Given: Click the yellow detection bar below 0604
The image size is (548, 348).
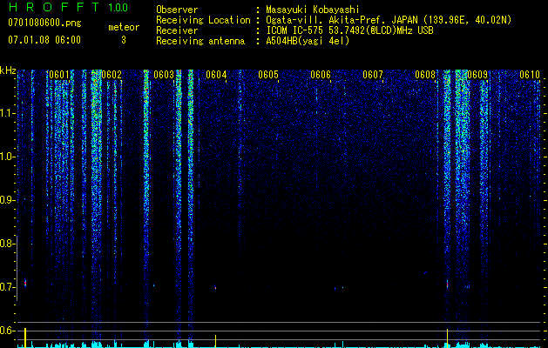Looking at the screenshot, I should pos(215,341).
